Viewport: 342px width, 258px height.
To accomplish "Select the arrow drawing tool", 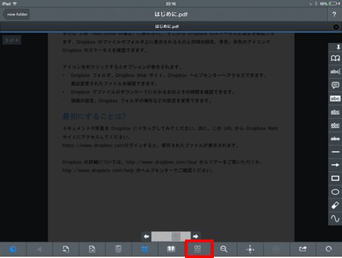I will pyautogui.click(x=335, y=165).
